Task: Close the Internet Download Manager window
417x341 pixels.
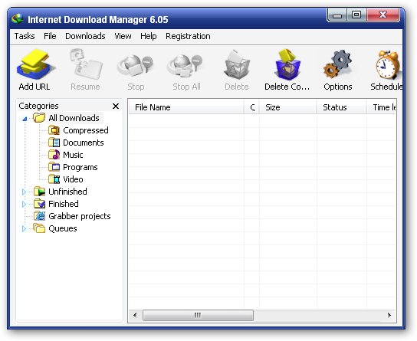Action: (x=383, y=15)
